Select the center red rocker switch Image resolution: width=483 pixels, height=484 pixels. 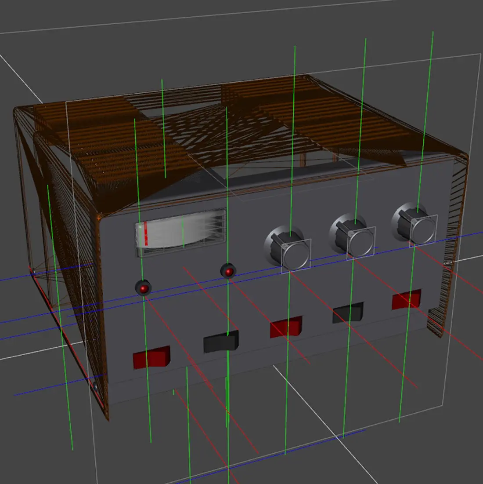pyautogui.click(x=286, y=327)
